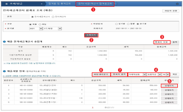Click registration number 100-84-00004

26,90
